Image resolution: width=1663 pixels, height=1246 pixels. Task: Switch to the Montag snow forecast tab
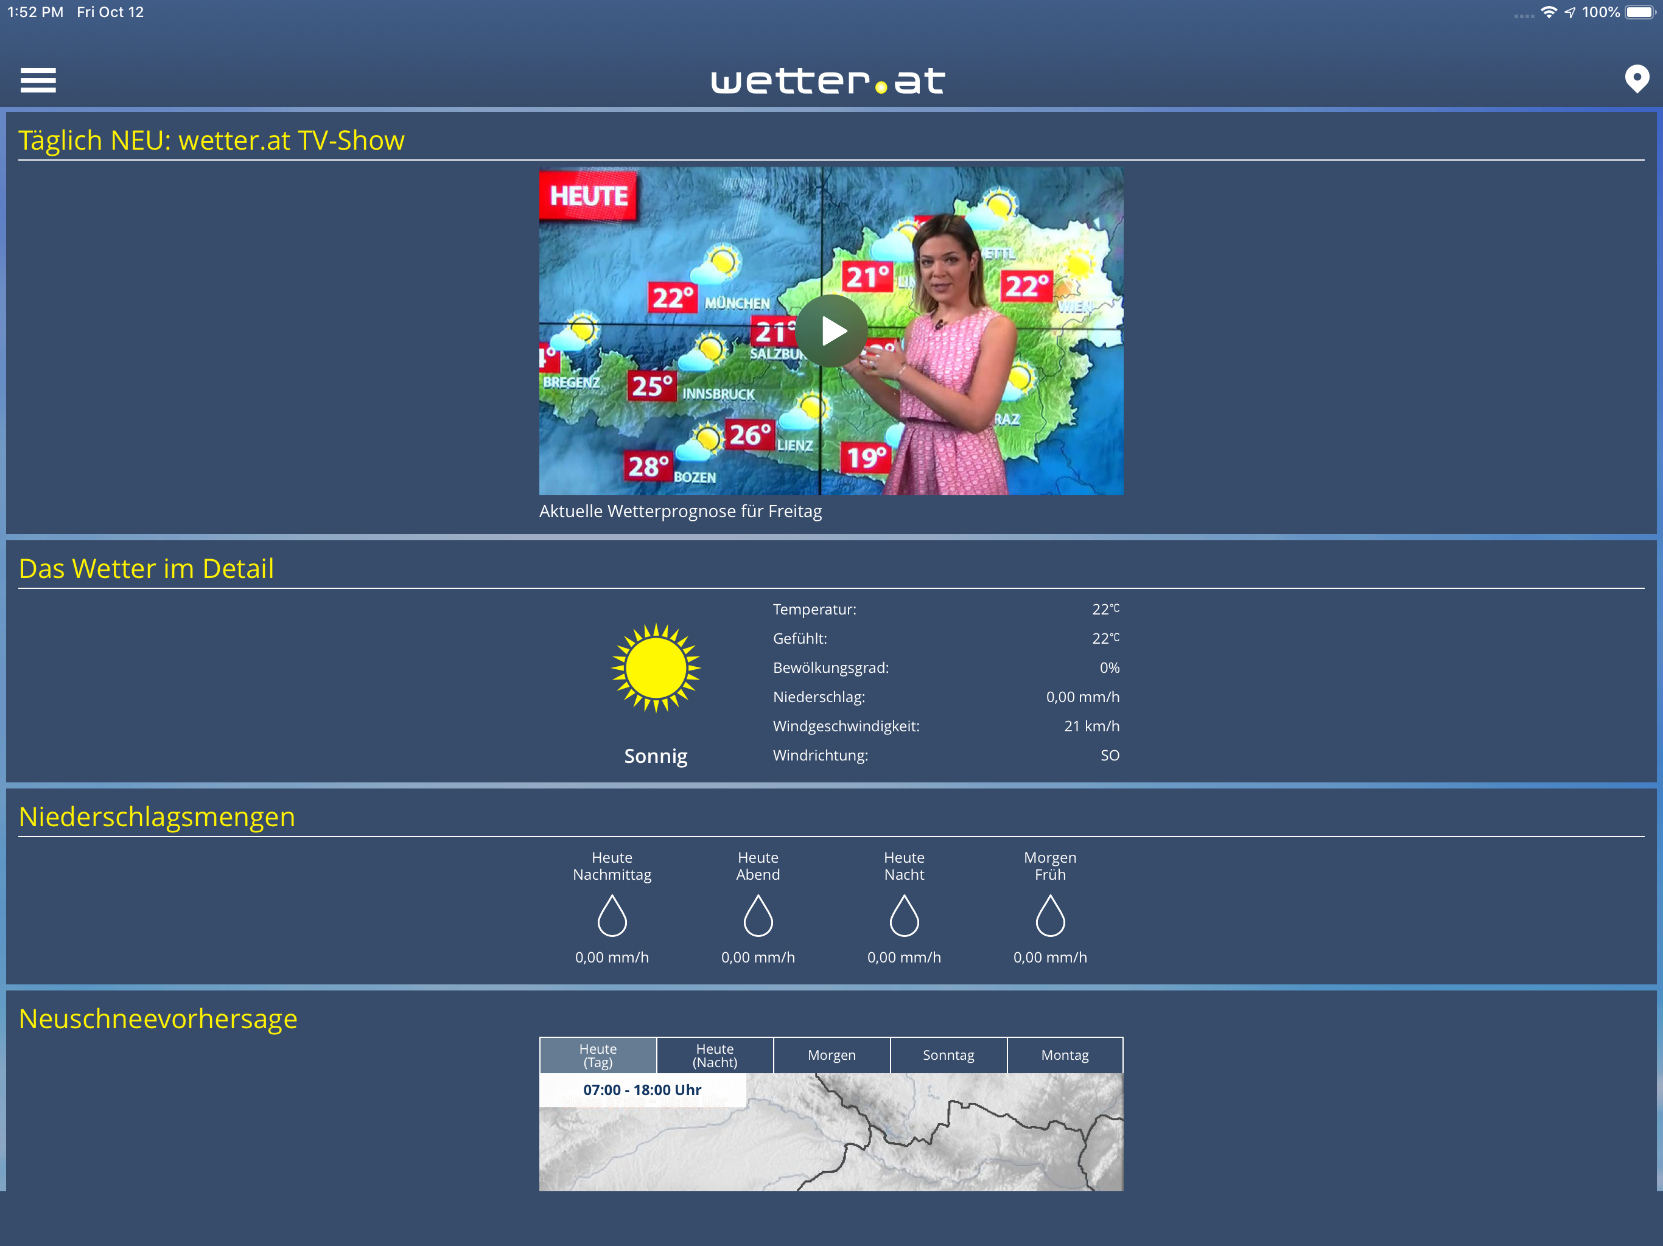pyautogui.click(x=1065, y=1055)
